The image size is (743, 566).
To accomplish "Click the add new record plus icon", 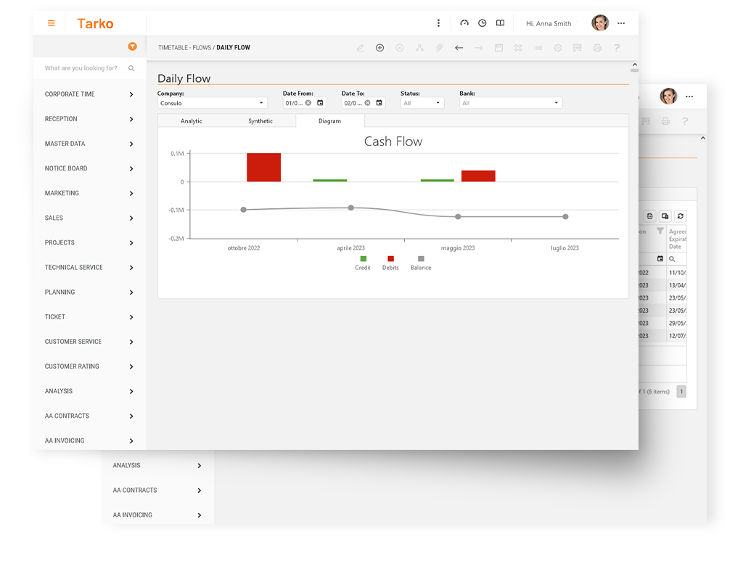I will click(x=379, y=48).
